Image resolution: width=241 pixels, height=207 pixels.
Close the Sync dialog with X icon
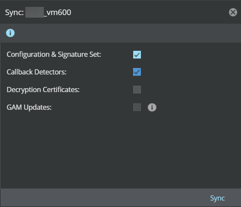233,12
